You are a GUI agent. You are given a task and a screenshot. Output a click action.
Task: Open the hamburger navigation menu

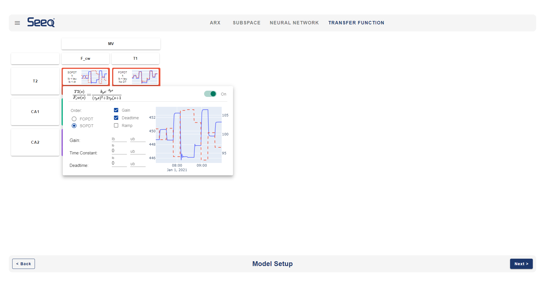click(x=17, y=23)
